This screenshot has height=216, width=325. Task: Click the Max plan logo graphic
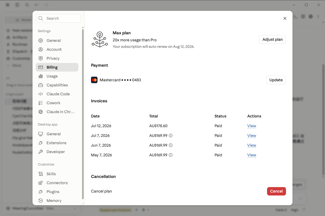[100, 39]
